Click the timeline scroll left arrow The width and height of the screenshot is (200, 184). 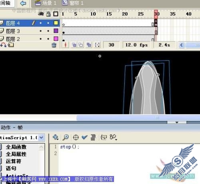(182, 45)
